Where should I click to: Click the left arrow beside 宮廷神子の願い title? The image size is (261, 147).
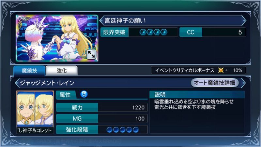coord(101,20)
